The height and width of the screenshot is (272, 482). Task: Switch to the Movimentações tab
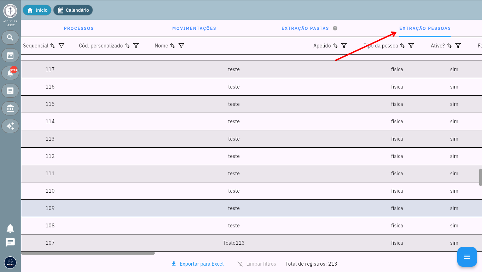click(194, 28)
